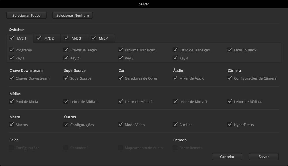Click the Cancelar button
Image resolution: width=288 pixels, height=166 pixels.
pos(227,157)
